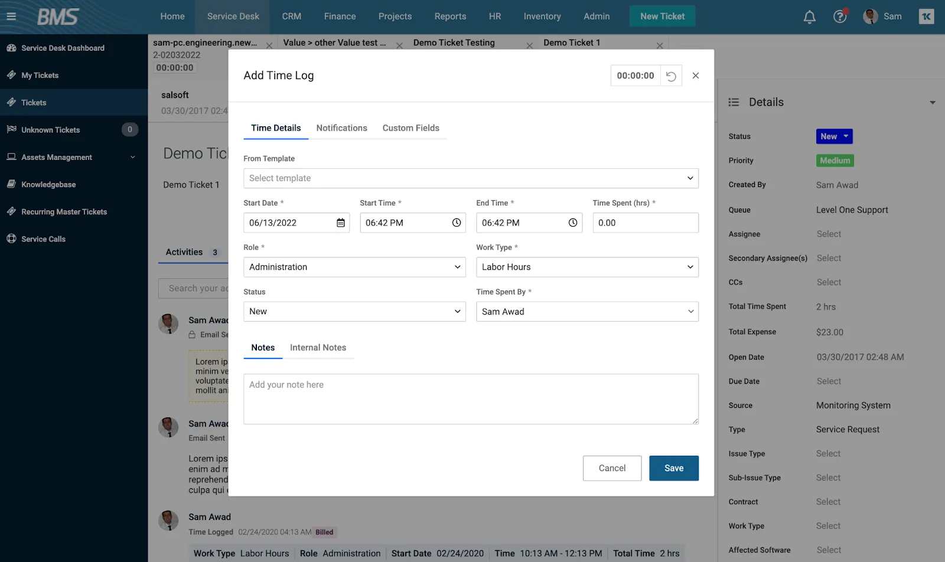
Task: Click the Start Time clock icon
Action: (x=457, y=223)
